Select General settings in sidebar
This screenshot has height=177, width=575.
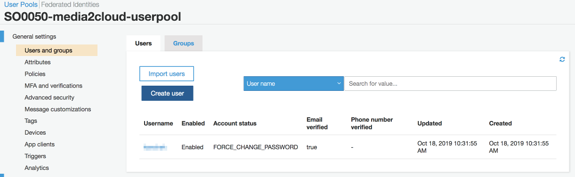34,36
